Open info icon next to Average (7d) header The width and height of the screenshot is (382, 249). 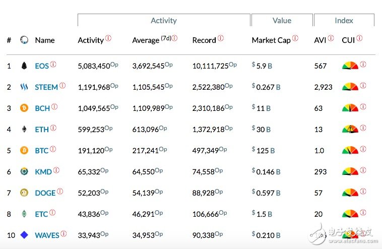[x=174, y=38]
